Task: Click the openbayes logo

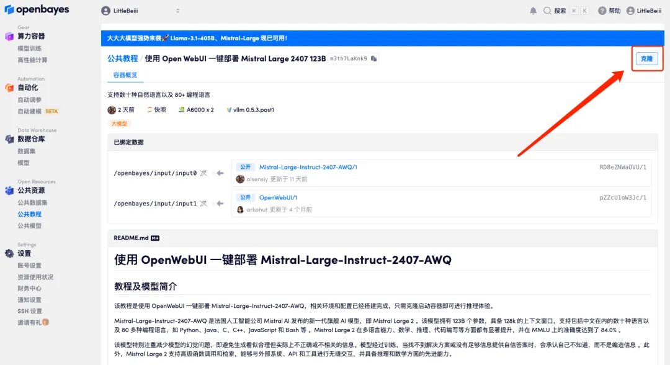Action: tap(37, 10)
